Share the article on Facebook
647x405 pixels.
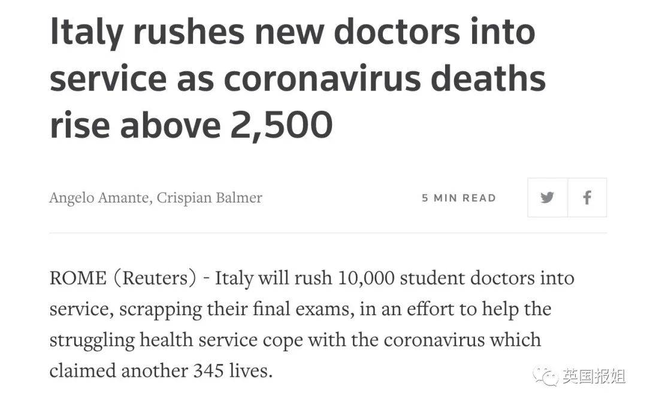click(587, 198)
